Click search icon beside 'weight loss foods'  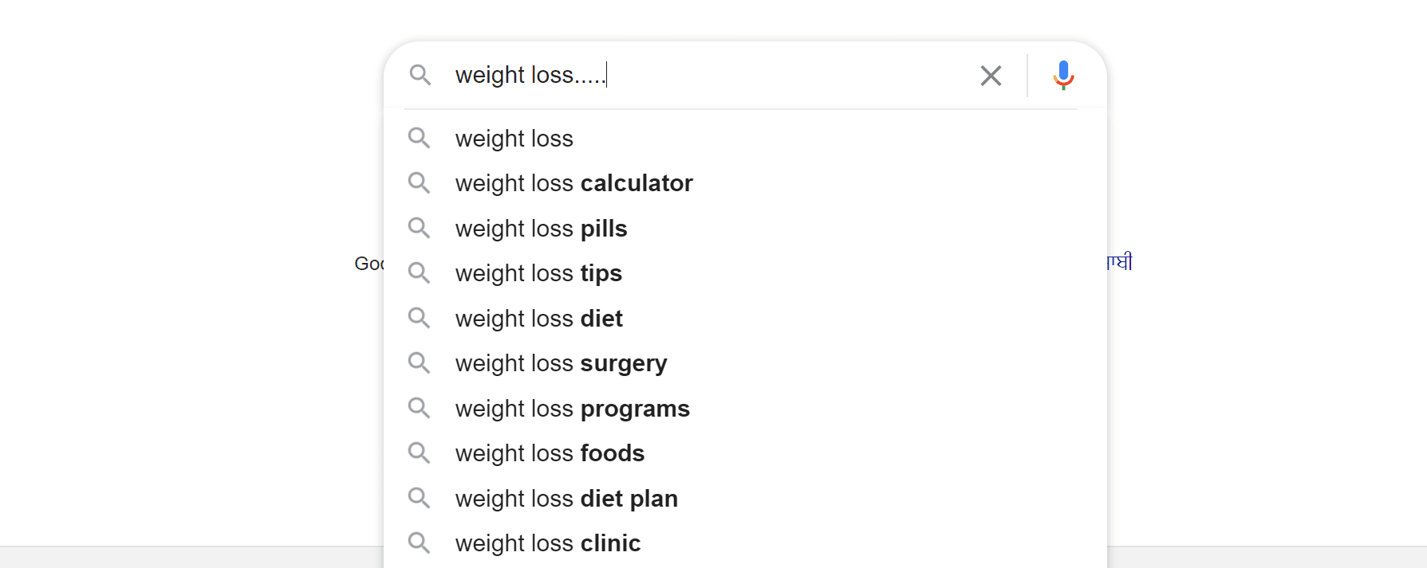point(419,453)
